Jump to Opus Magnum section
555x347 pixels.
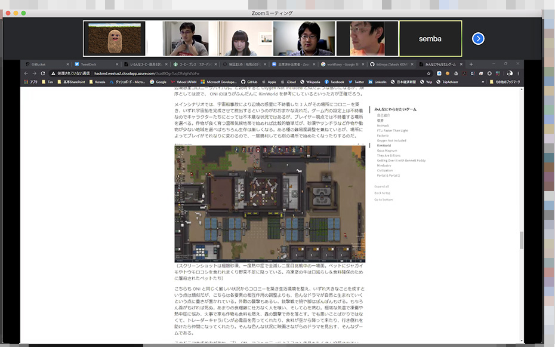(387, 151)
